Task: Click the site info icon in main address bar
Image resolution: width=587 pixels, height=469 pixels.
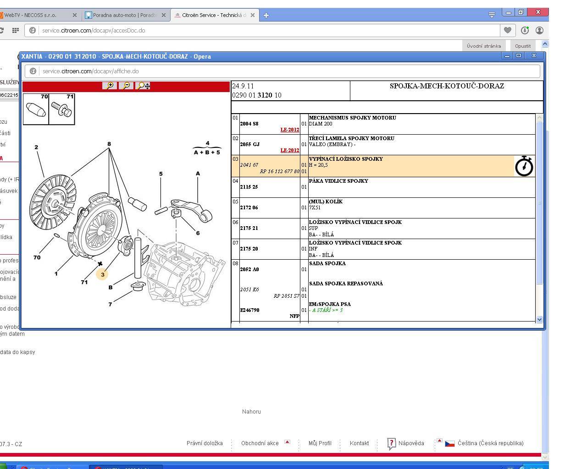Action: 33,30
